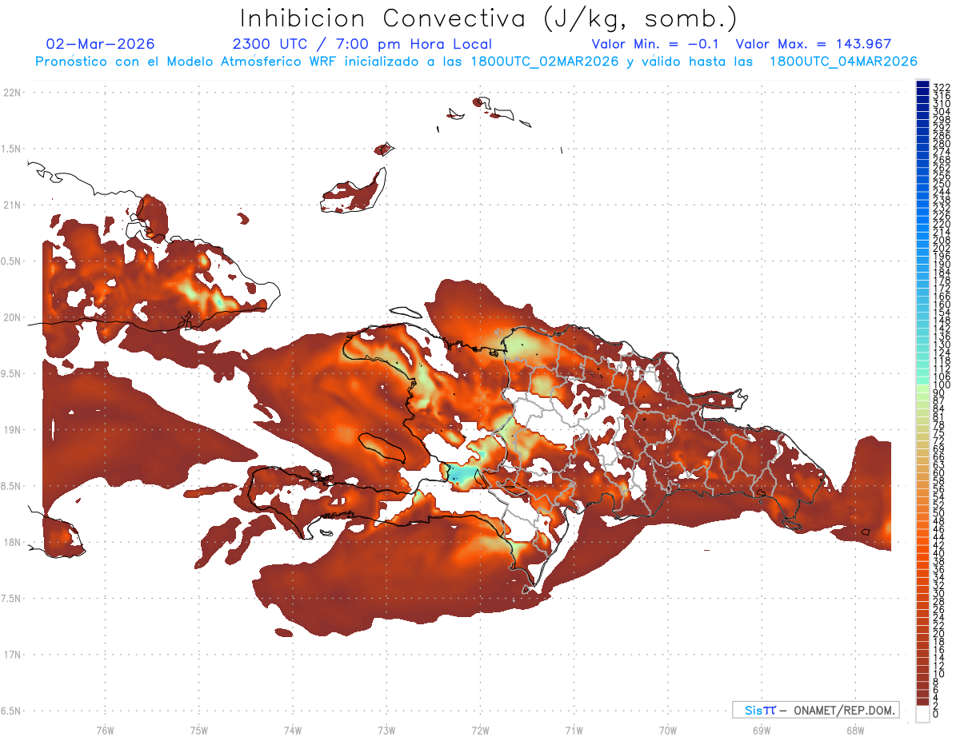Screen dimensions: 960x741
Task: Click the "75W" longitude label
Action: point(199,730)
